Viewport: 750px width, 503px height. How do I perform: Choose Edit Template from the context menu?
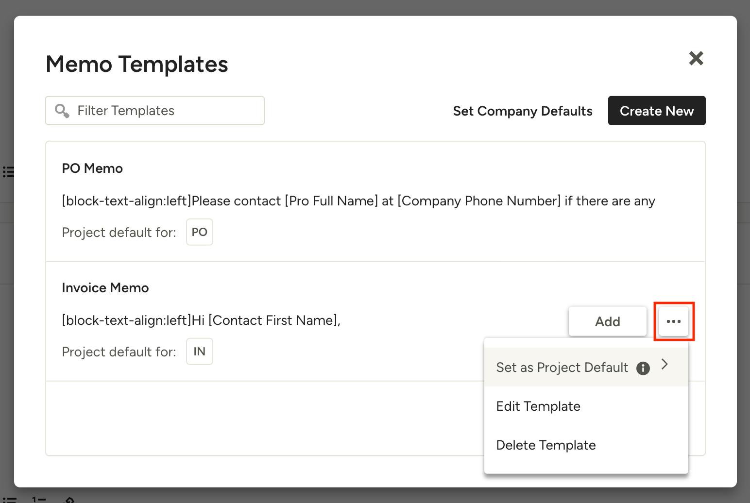[538, 406]
